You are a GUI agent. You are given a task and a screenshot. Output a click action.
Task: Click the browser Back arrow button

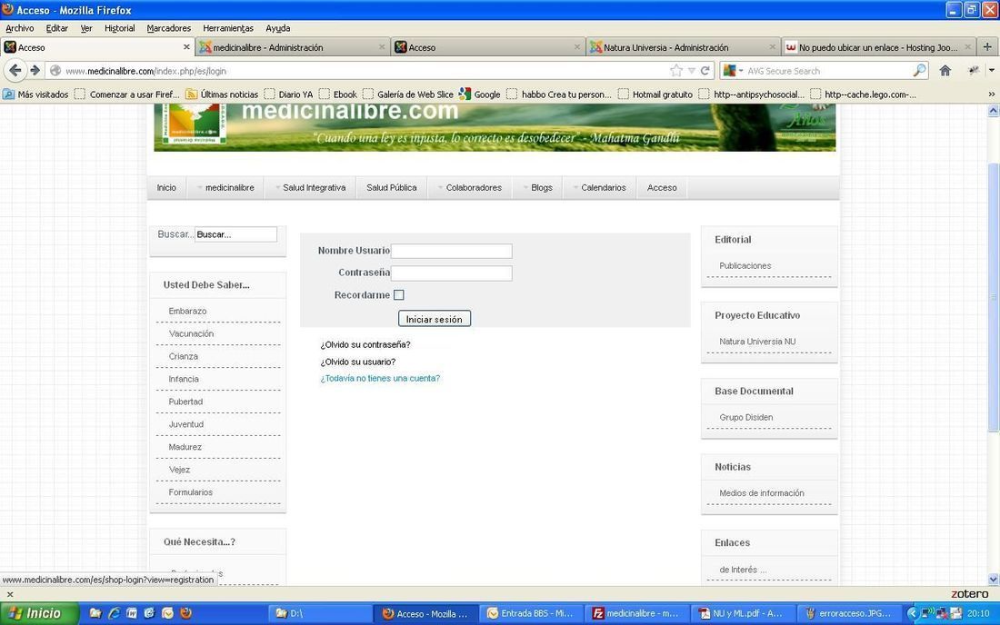(x=15, y=71)
